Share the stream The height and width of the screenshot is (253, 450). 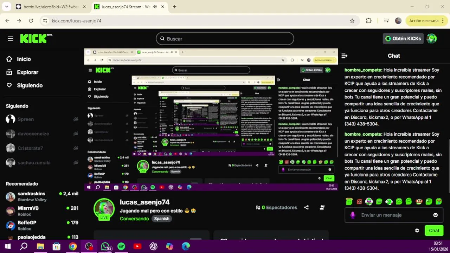click(306, 207)
